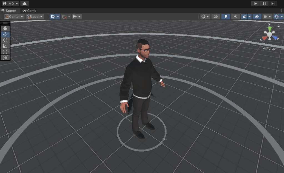Screen dimensions: 284x173
Task: Open the Local handle rotation dropdown
Action: pyautogui.click(x=35, y=17)
